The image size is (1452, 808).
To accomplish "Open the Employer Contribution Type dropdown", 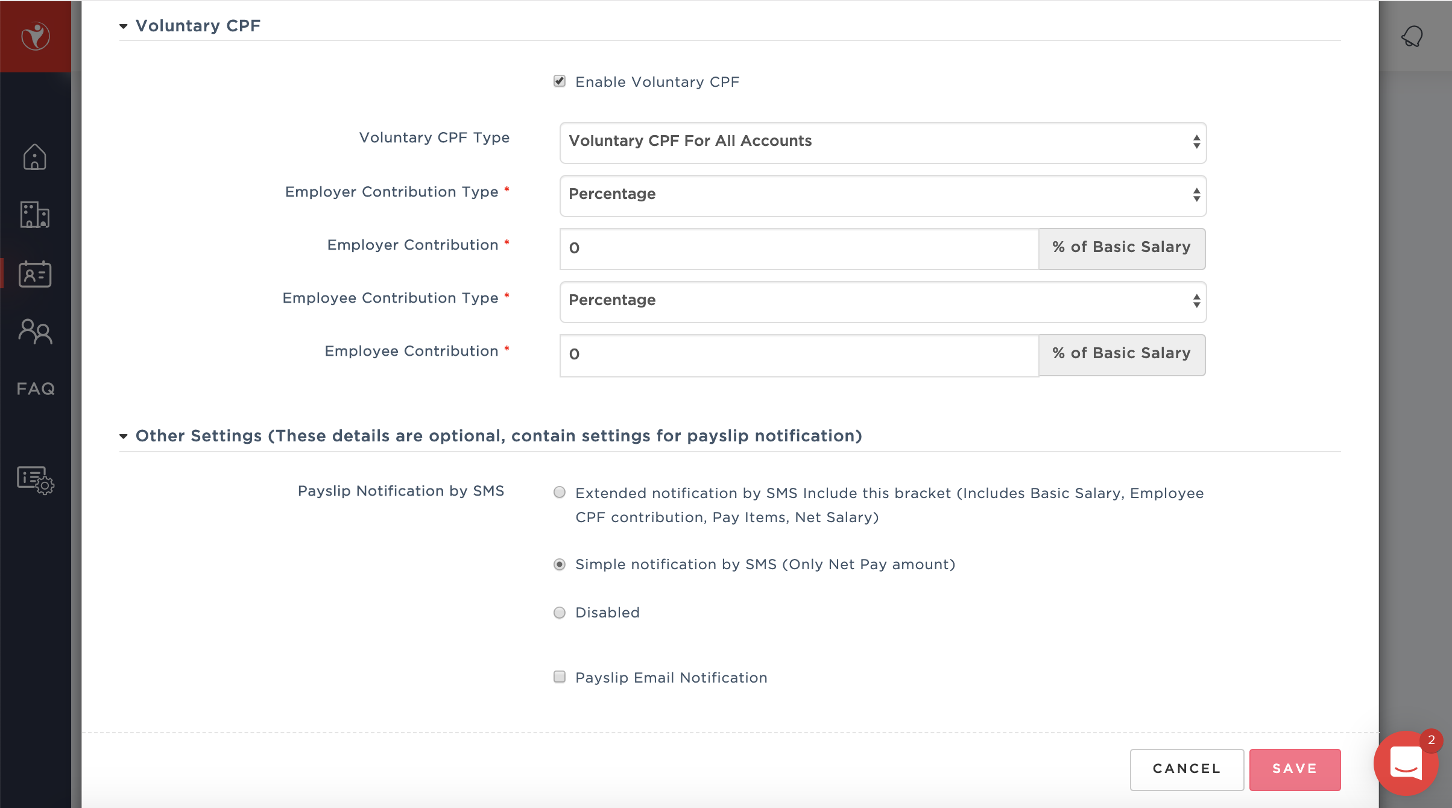I will (883, 195).
